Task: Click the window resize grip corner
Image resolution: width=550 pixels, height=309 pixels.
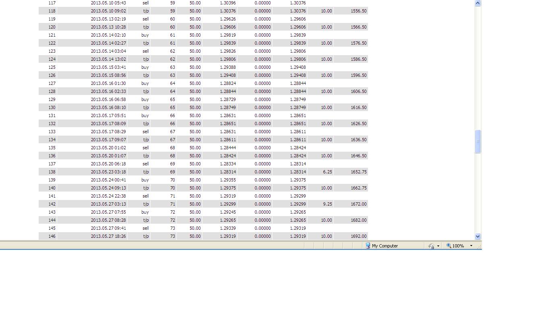Action: [x=479, y=246]
